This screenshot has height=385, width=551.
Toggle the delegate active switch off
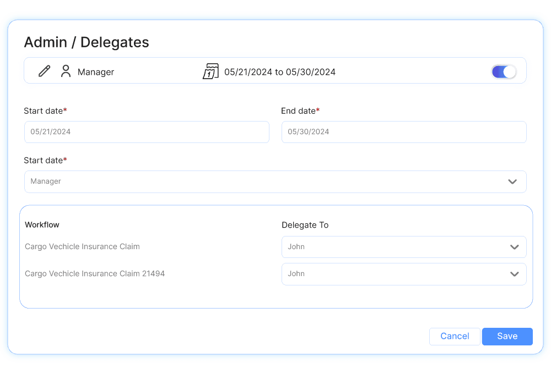[x=504, y=72]
